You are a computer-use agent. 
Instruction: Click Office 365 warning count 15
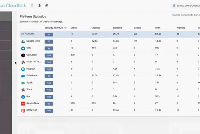178,110
